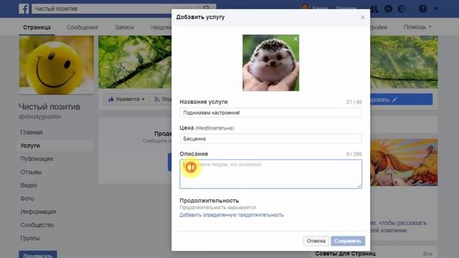Open the Записи tab
The height and width of the screenshot is (258, 459).
tap(124, 27)
